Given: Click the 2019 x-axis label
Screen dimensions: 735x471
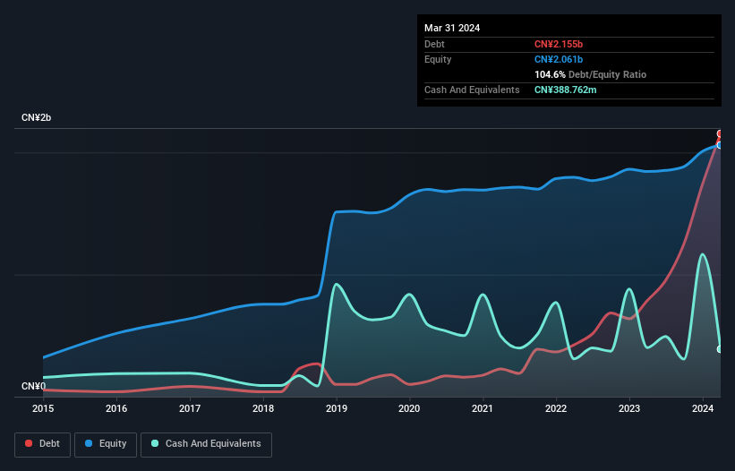Looking at the screenshot, I should point(336,408).
